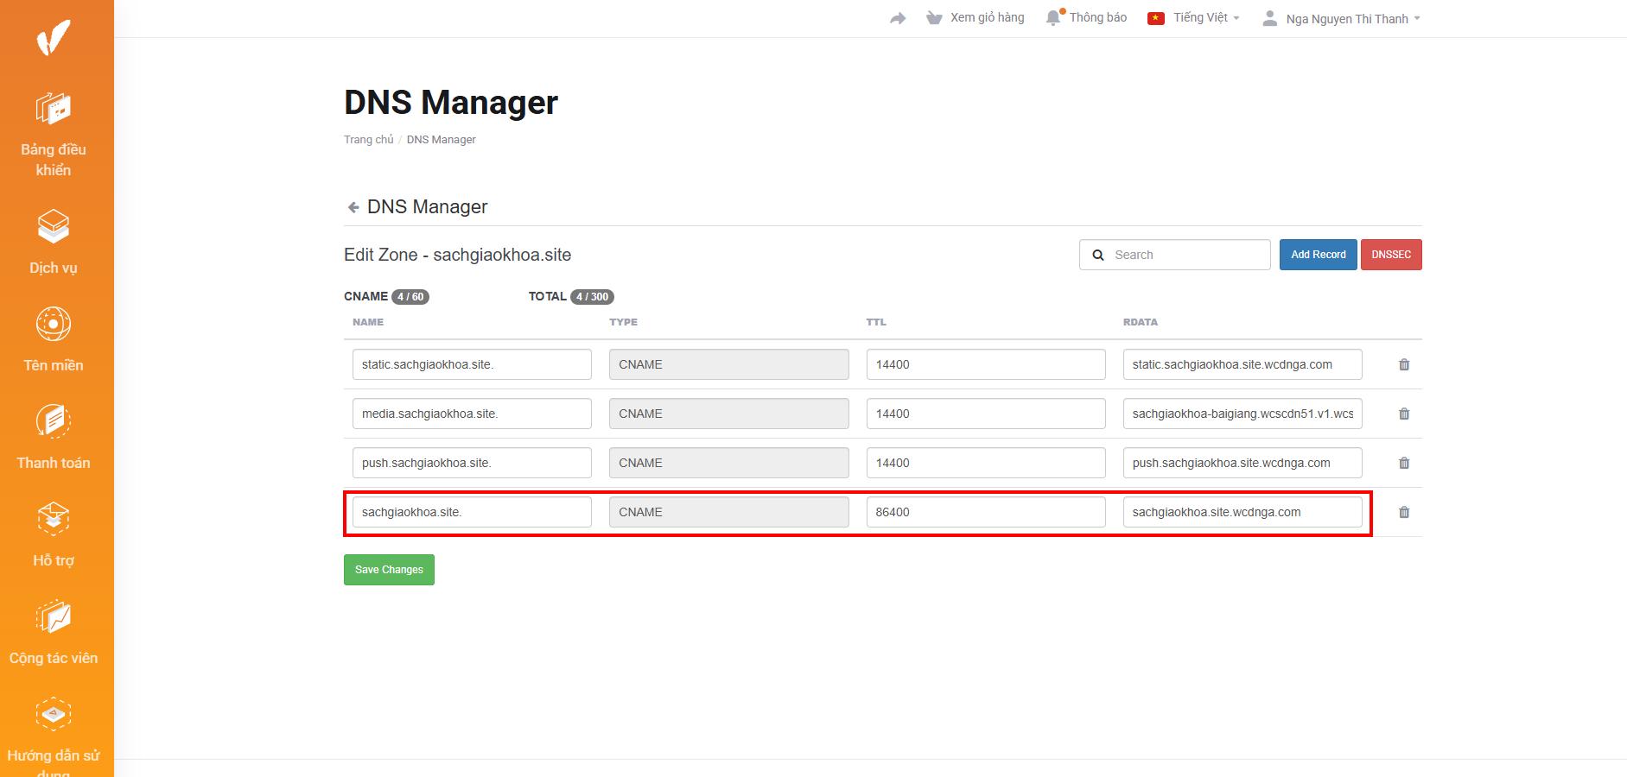Screen dimensions: 1627x777
Task: Click the green Save Changes button
Action: click(x=389, y=570)
